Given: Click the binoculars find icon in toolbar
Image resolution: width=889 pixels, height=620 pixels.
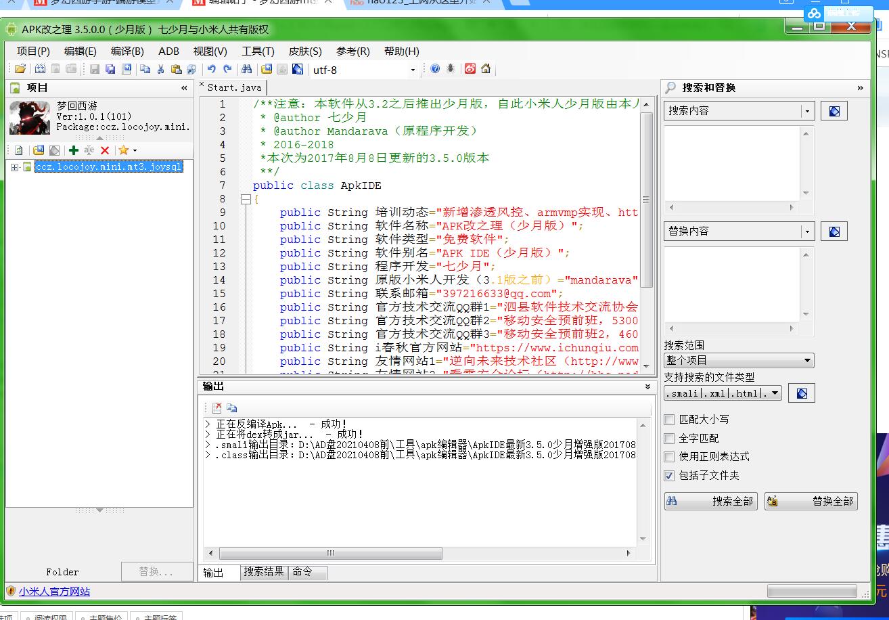Looking at the screenshot, I should pyautogui.click(x=246, y=69).
